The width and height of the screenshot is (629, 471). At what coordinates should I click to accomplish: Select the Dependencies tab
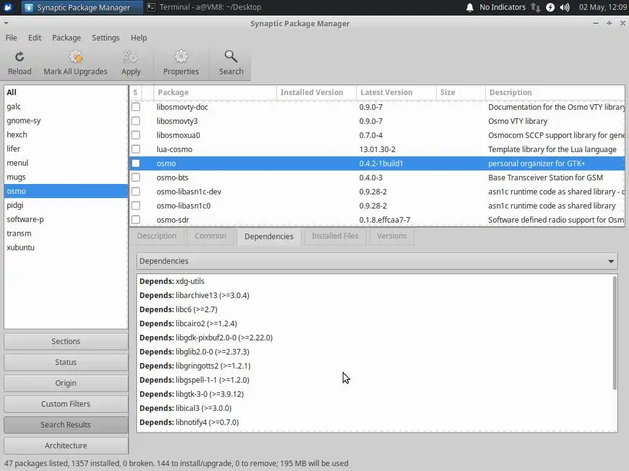[269, 236]
